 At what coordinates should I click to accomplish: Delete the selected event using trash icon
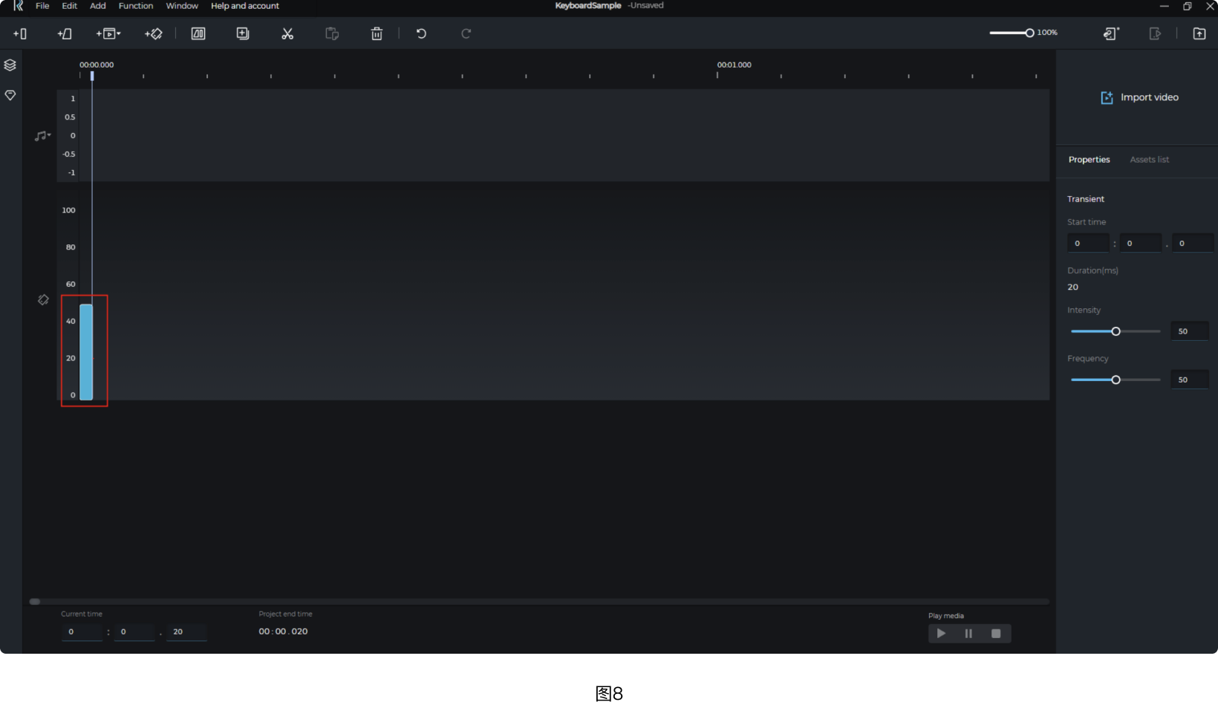[x=377, y=33]
